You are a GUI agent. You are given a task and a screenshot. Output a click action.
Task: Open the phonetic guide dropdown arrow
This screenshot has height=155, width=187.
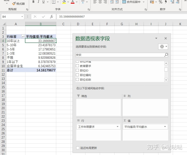tap(87, 2)
